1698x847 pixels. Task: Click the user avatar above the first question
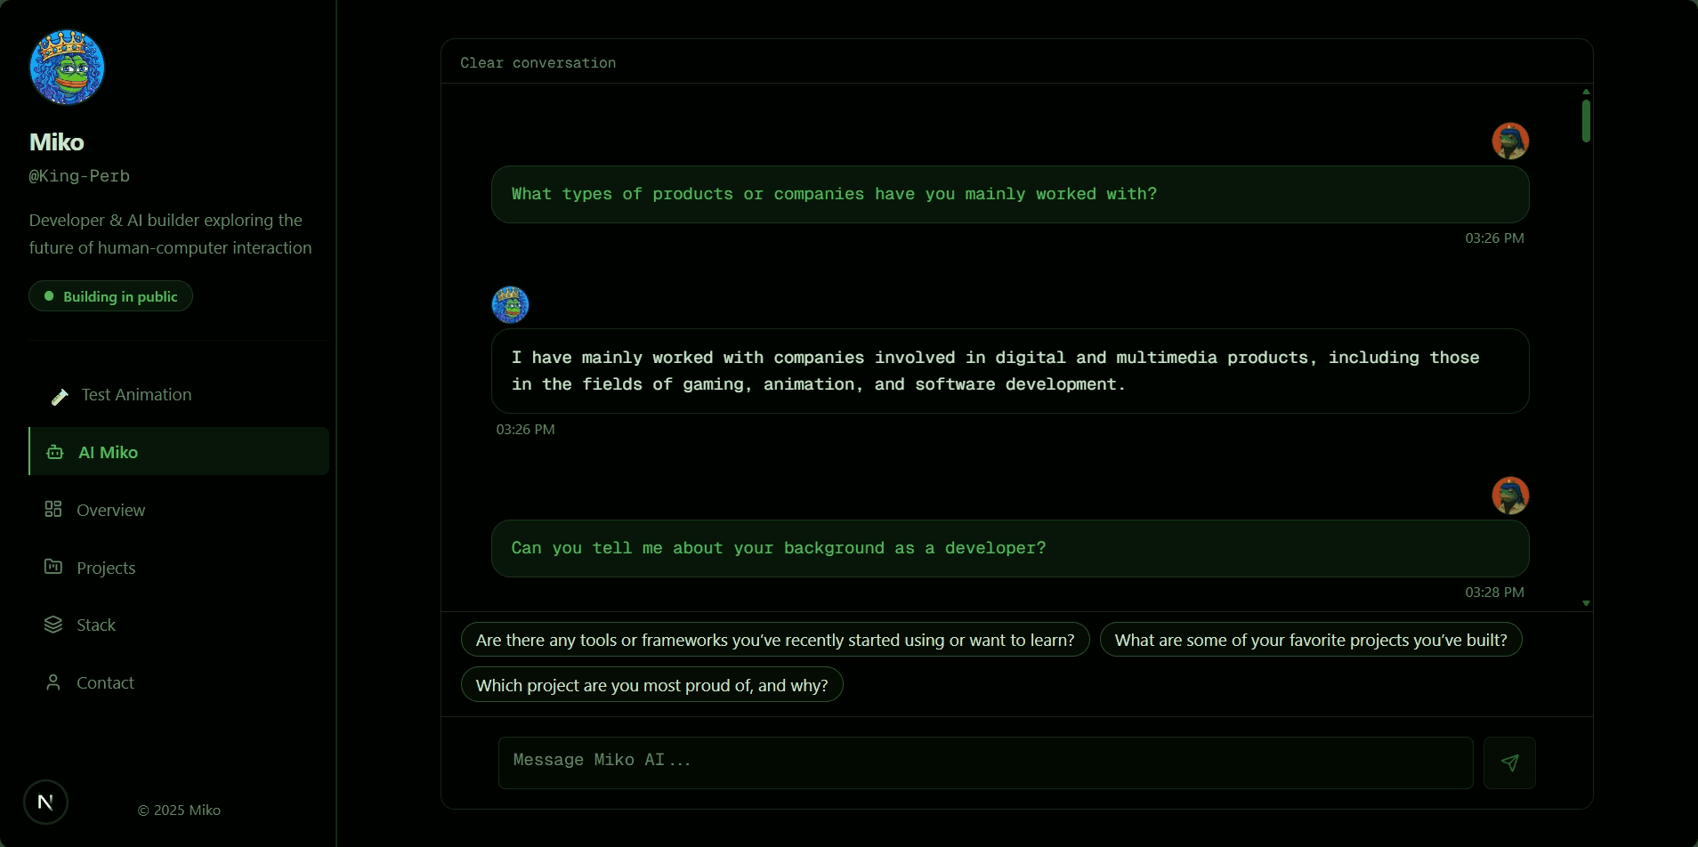[1509, 141]
